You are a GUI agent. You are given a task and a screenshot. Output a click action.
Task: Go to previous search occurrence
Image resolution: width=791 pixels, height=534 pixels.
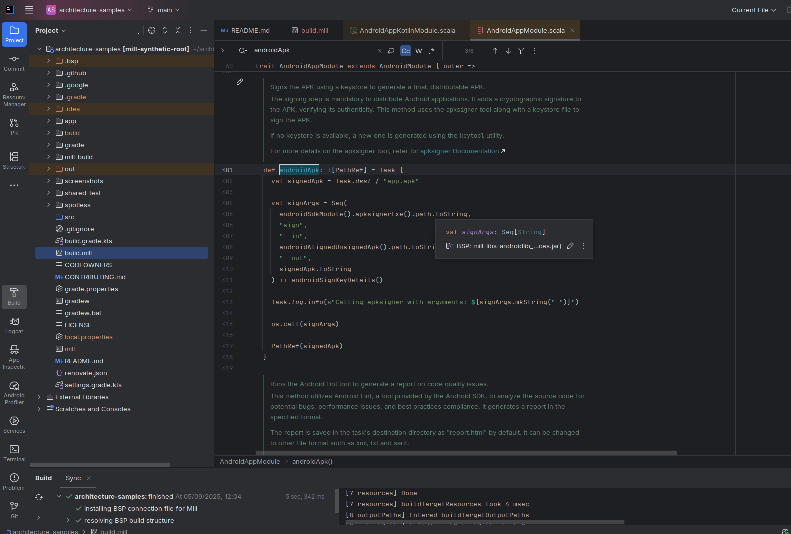[x=495, y=51]
